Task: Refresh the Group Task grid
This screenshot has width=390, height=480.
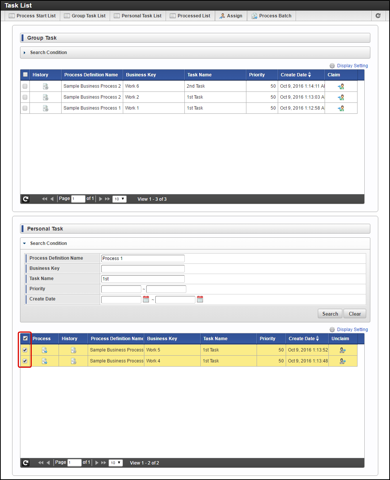Action: (x=26, y=199)
